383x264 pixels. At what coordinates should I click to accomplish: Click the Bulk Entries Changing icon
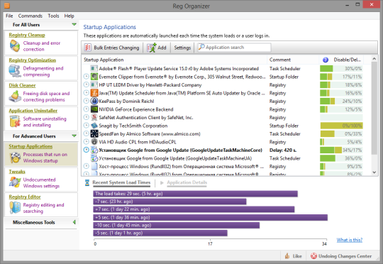click(x=88, y=48)
